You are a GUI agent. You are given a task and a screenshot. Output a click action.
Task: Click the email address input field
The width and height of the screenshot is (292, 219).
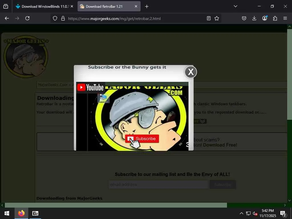click(x=159, y=184)
